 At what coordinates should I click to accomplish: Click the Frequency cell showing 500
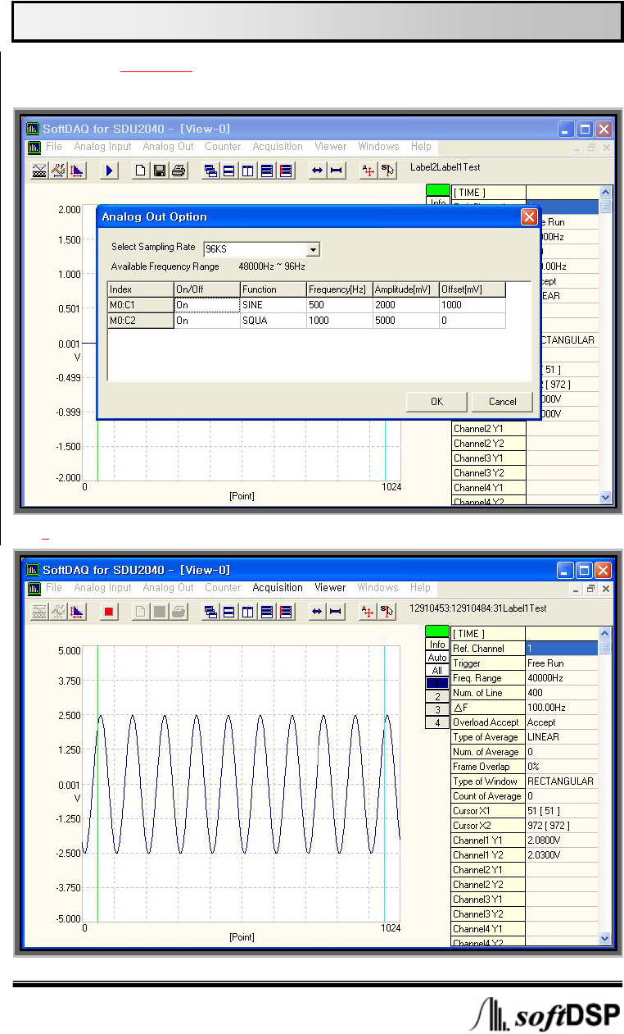(x=339, y=304)
